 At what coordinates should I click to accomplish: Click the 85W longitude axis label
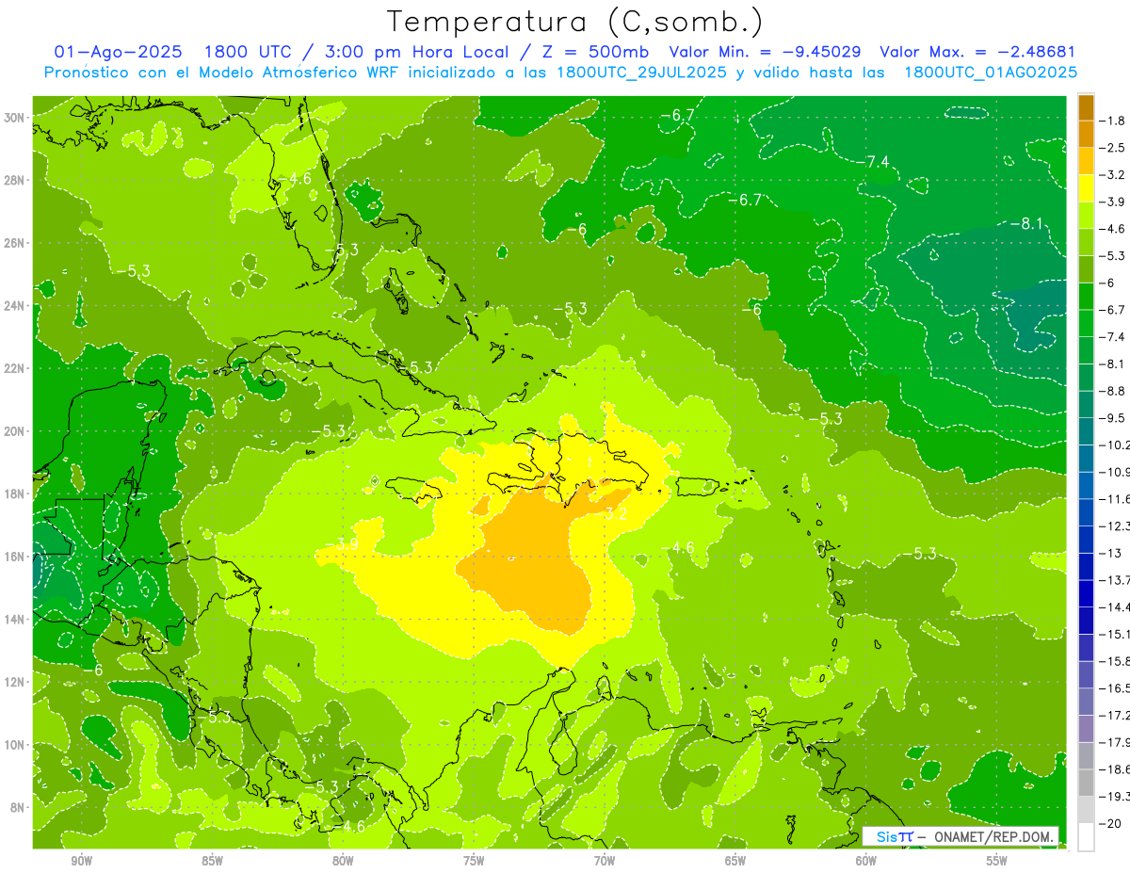click(212, 861)
